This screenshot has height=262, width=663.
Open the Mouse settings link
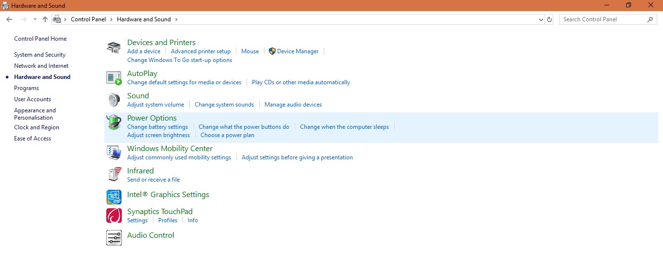click(x=250, y=51)
